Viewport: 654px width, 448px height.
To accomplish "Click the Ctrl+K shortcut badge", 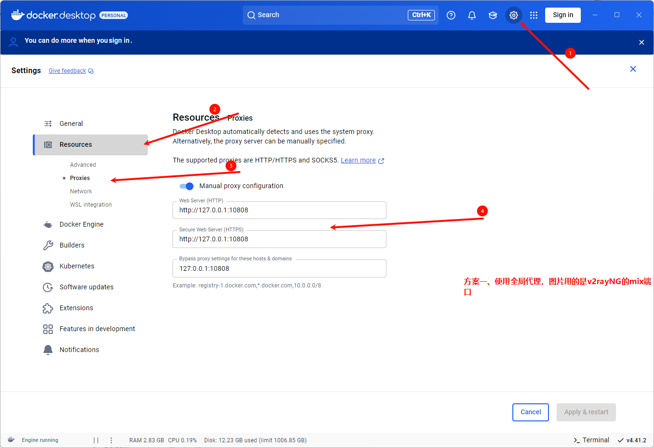I will (x=421, y=15).
